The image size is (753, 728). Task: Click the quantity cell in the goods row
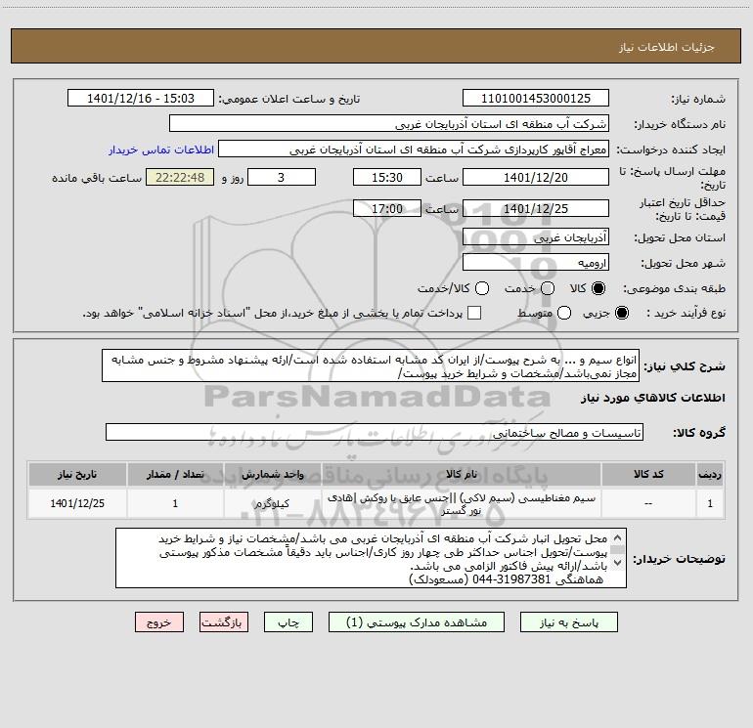coord(175,504)
